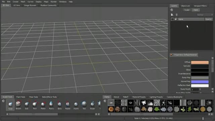The image size is (215, 121).
Task: Click the Bump Depth value field
Action: point(195,90)
